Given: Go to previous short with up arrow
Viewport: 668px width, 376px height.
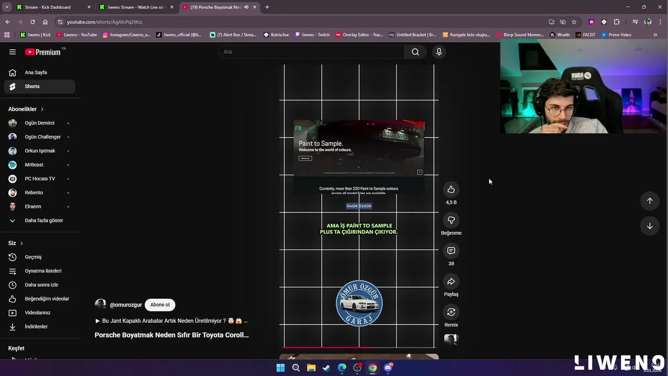Looking at the screenshot, I should (650, 201).
